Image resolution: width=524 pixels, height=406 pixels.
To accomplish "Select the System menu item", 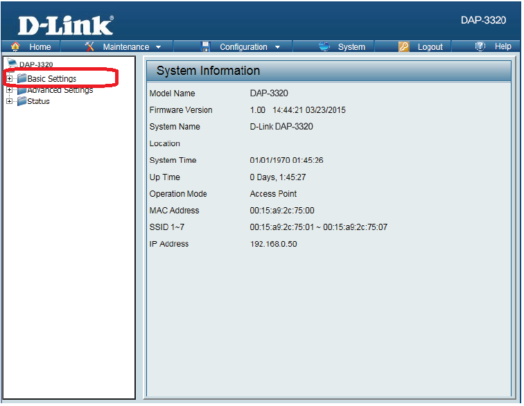I will 351,47.
